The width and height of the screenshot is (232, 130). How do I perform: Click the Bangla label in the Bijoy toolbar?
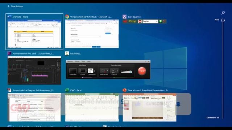(132, 21)
